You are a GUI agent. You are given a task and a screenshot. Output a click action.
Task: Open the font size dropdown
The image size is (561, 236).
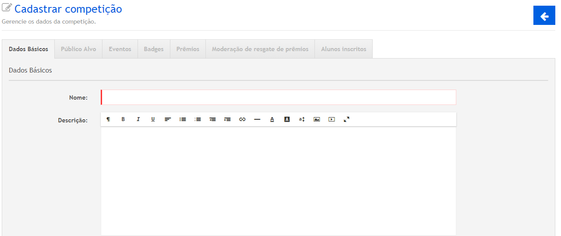[302, 119]
